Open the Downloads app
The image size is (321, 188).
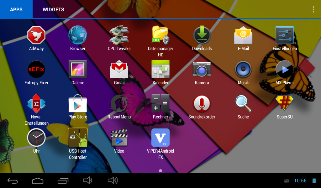point(202,35)
